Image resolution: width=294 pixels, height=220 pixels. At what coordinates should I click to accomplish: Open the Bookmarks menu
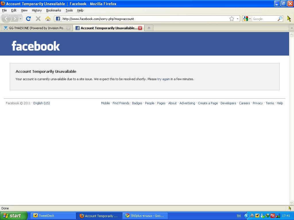click(x=54, y=10)
